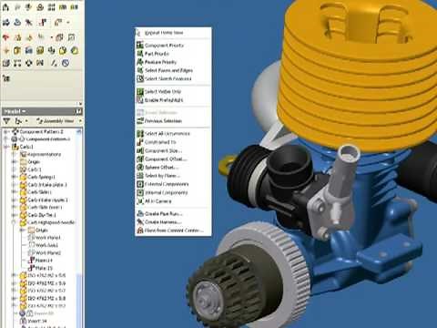
Task: Collapse the Carb:1 node
Action: (x=5, y=147)
